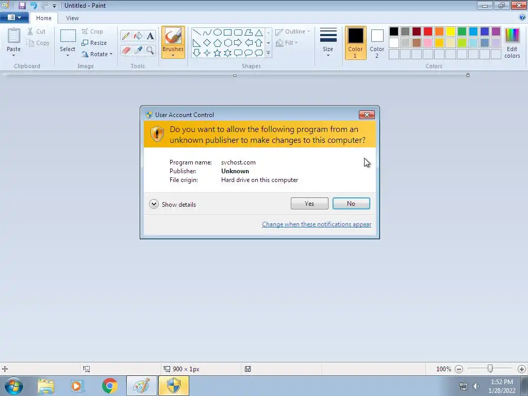This screenshot has height=396, width=528.
Task: Select the Pencil tool
Action: (x=126, y=36)
